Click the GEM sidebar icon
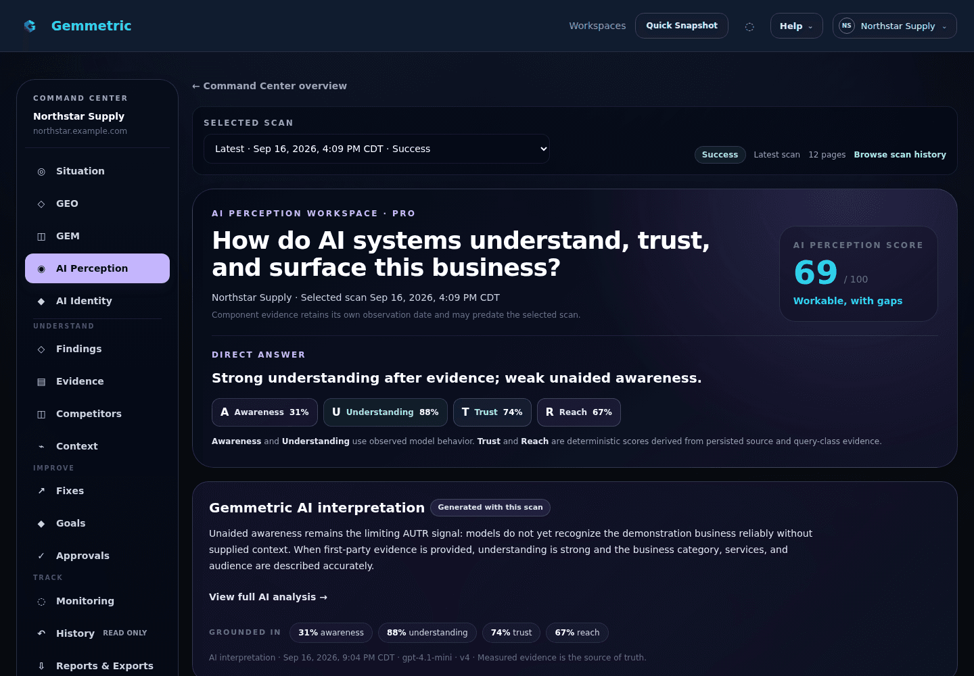The width and height of the screenshot is (974, 676). pyautogui.click(x=41, y=237)
